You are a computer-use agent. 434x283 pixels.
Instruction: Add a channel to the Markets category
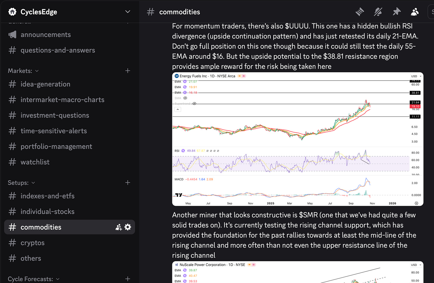128,71
